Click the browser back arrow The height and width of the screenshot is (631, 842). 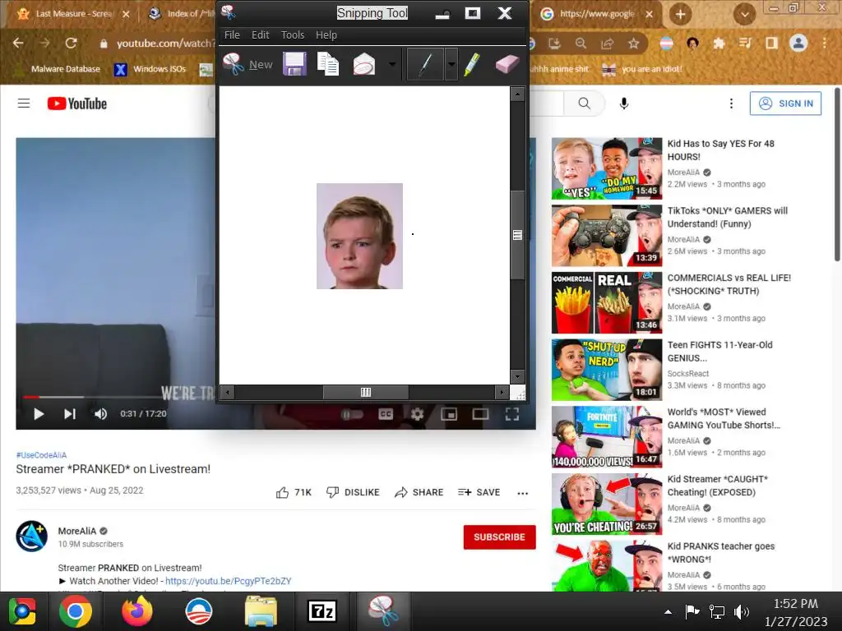[x=18, y=43]
